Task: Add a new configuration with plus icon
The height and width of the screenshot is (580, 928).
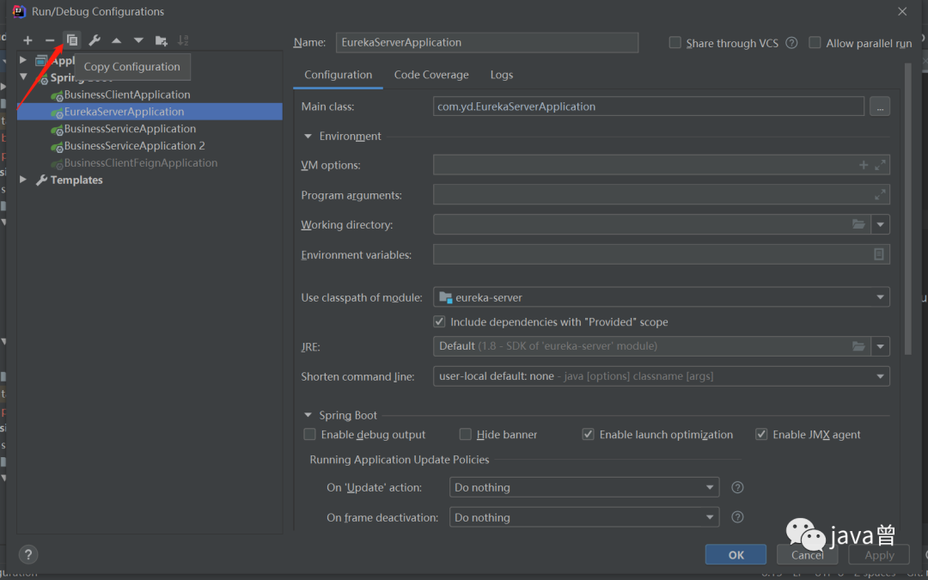Action: 27,41
